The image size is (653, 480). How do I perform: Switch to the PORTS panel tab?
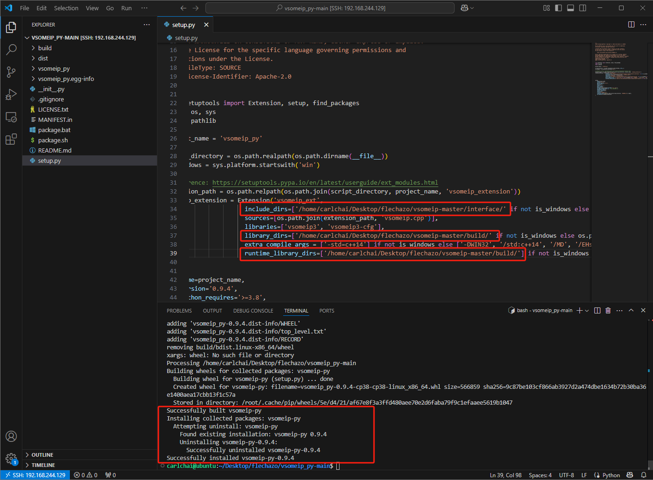pyautogui.click(x=327, y=311)
